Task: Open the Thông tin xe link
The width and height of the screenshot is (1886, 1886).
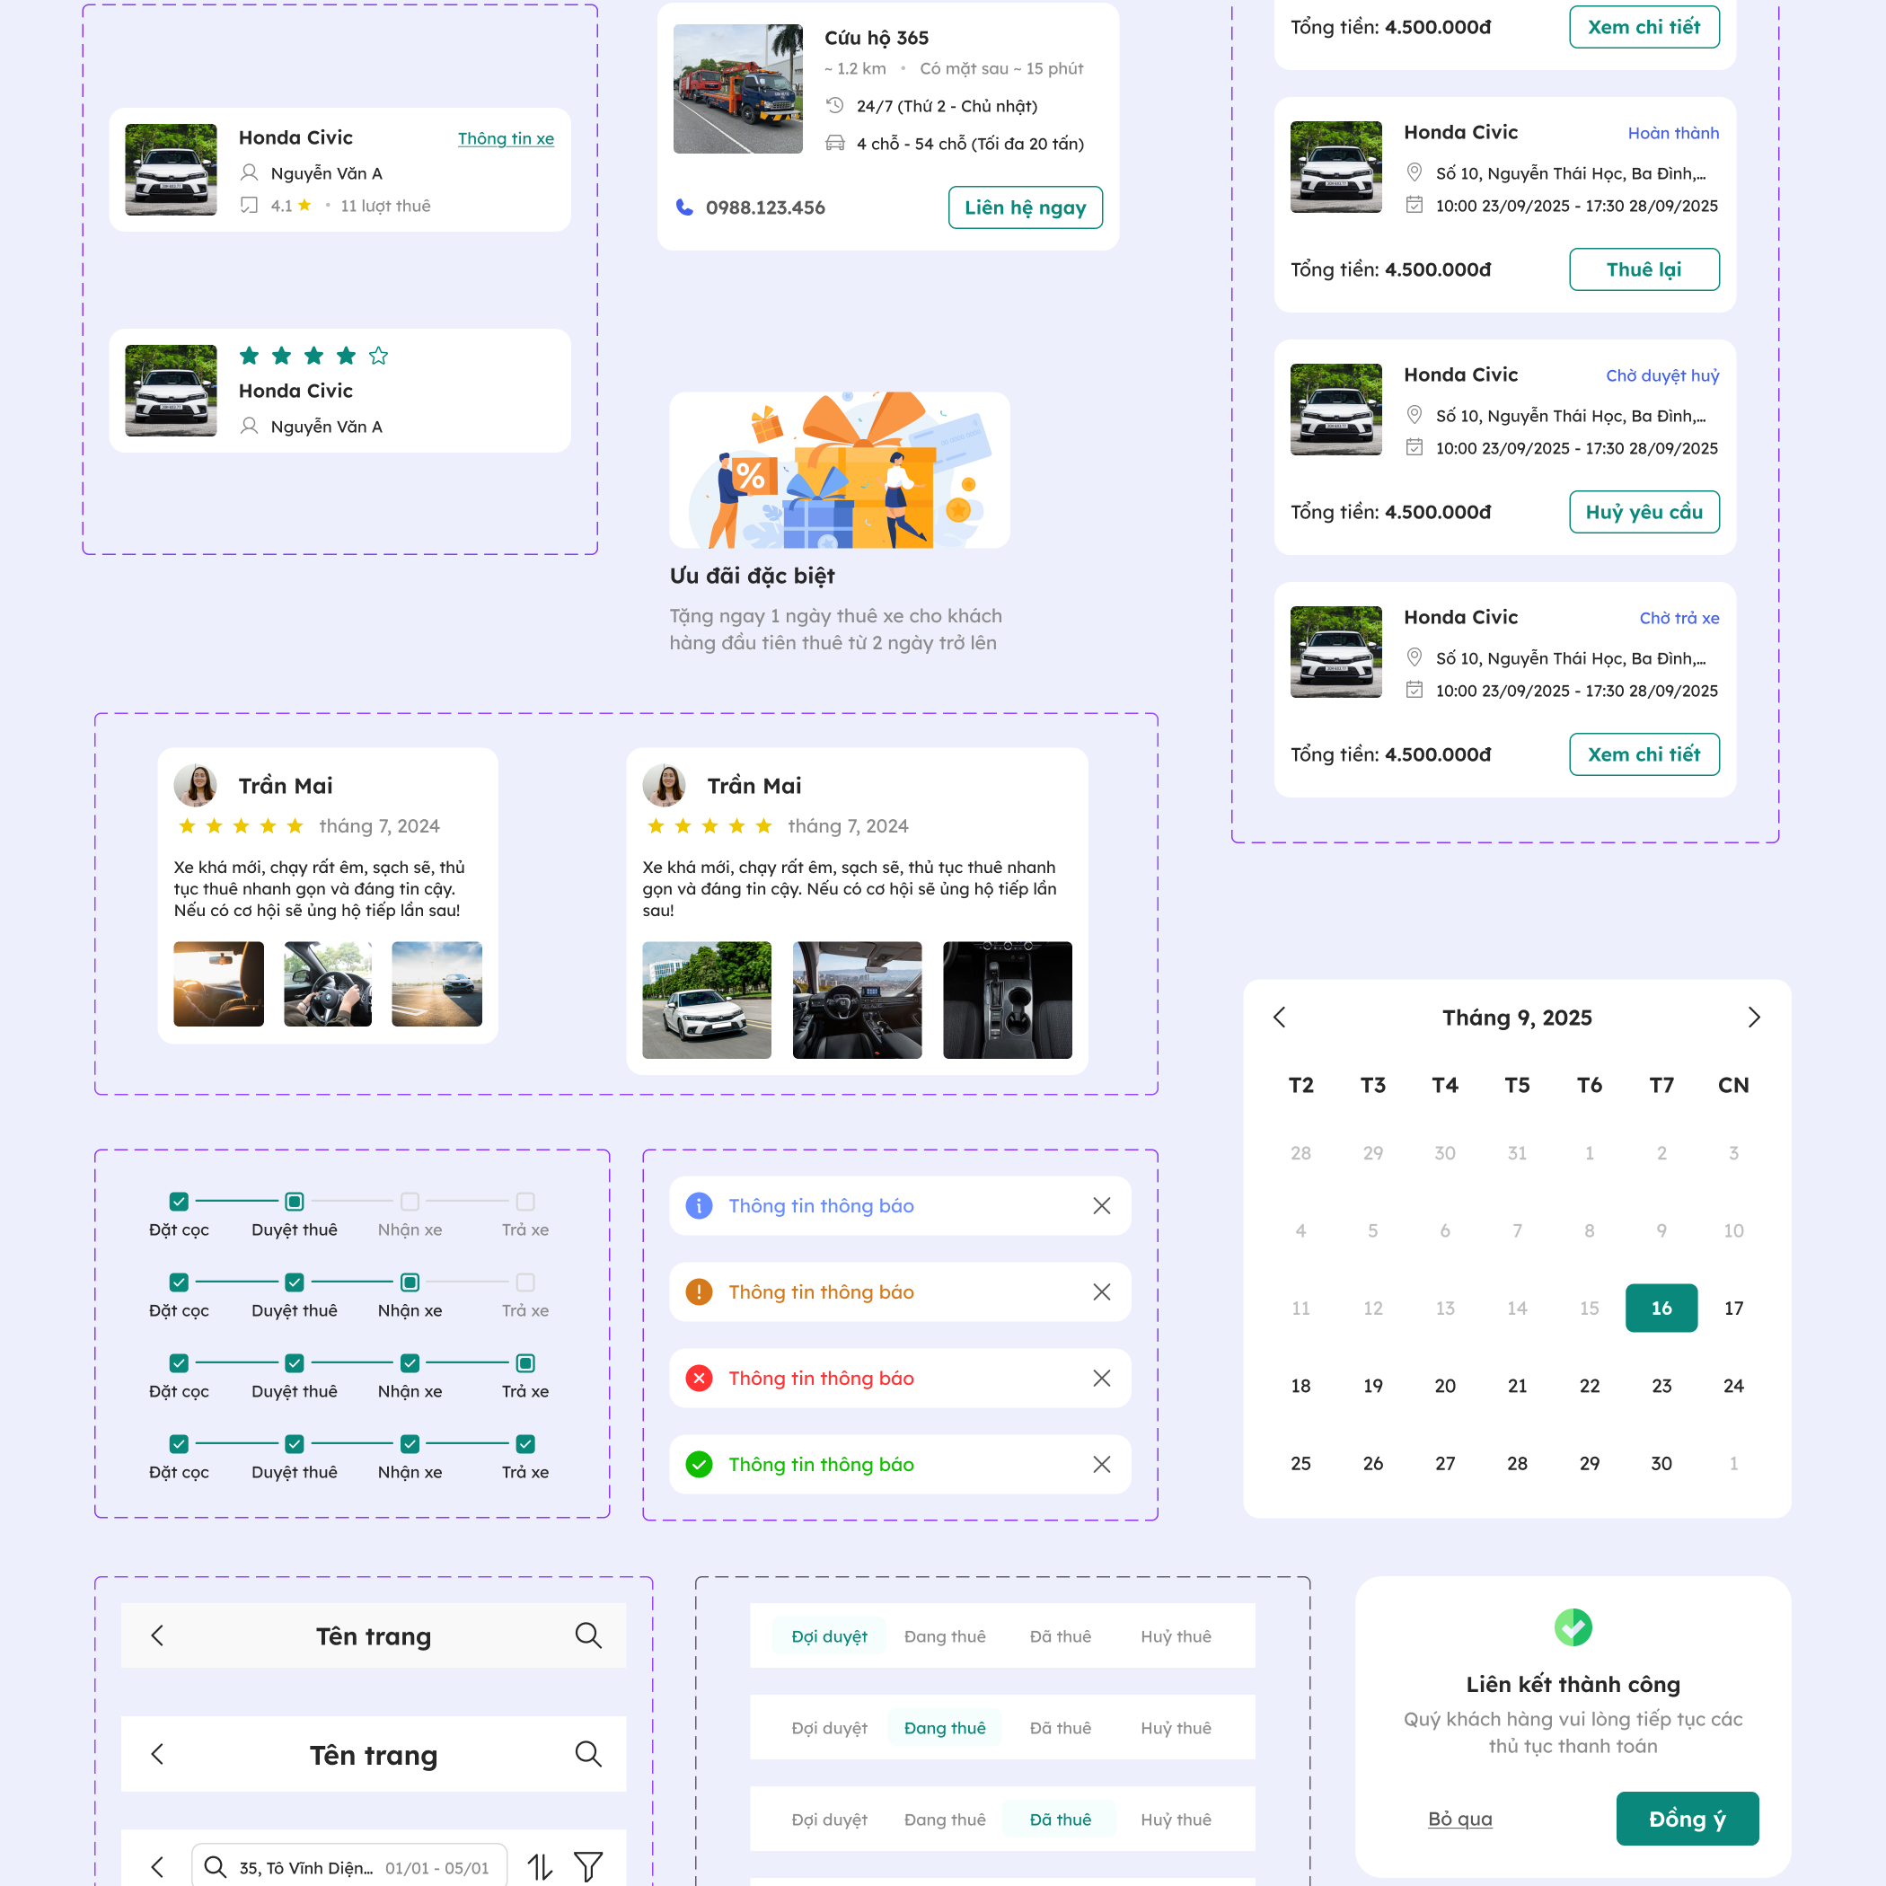Action: pyautogui.click(x=506, y=138)
